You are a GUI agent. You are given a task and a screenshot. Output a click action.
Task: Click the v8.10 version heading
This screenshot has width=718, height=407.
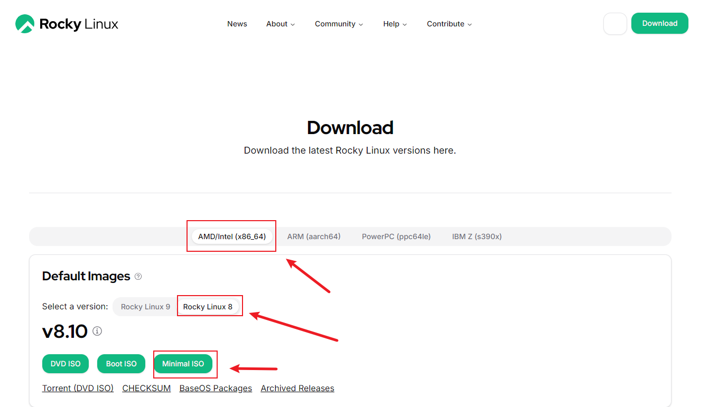(64, 332)
